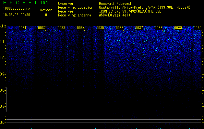Click the observer name Masayuki Kobayashi

pyautogui.click(x=116, y=4)
